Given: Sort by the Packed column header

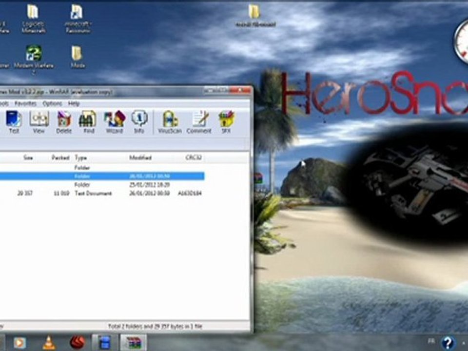Looking at the screenshot, I should click(60, 157).
